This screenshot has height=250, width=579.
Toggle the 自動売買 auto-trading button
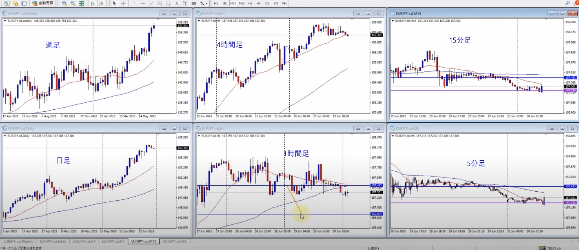[x=43, y=3]
